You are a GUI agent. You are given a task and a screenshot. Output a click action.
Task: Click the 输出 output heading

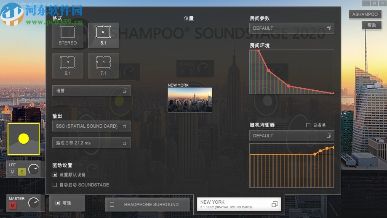[57, 116]
